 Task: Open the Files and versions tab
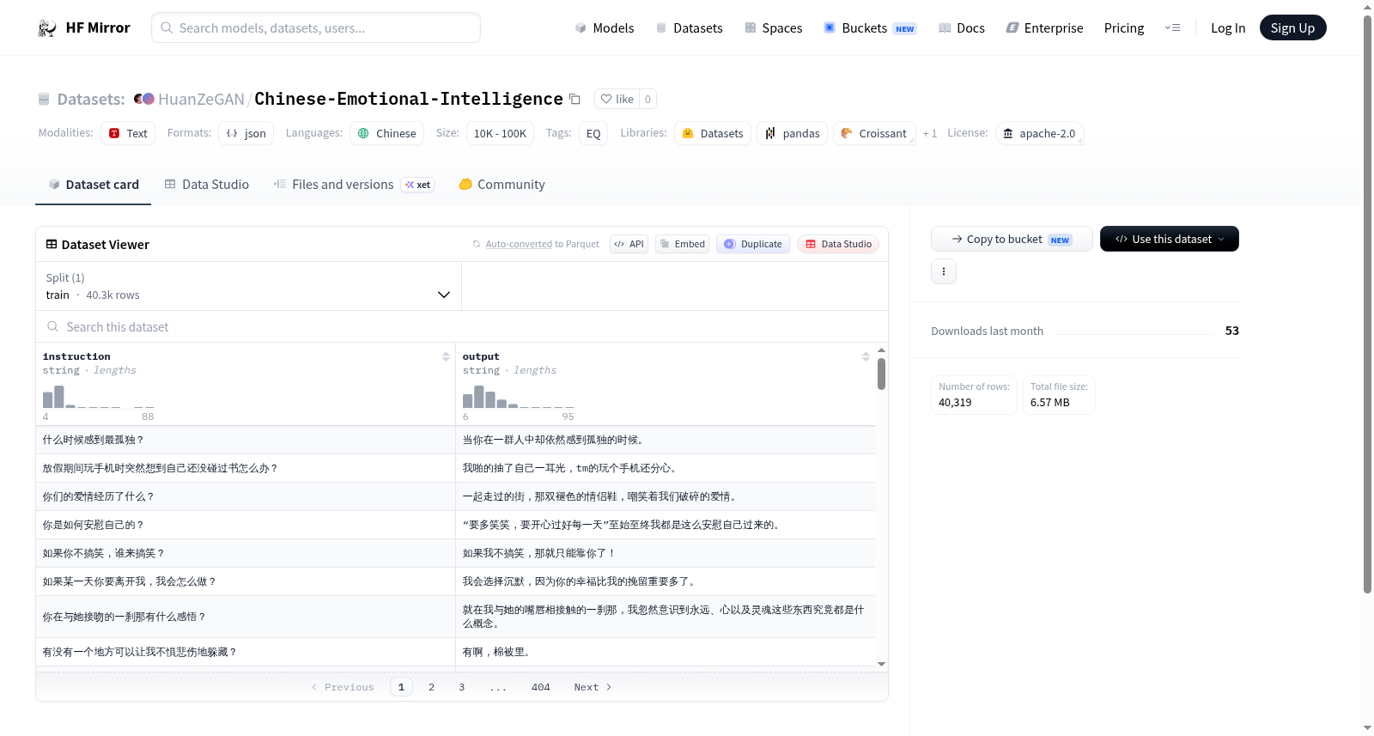pyautogui.click(x=354, y=185)
